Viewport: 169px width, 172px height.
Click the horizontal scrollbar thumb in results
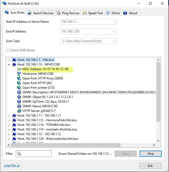coord(66,145)
